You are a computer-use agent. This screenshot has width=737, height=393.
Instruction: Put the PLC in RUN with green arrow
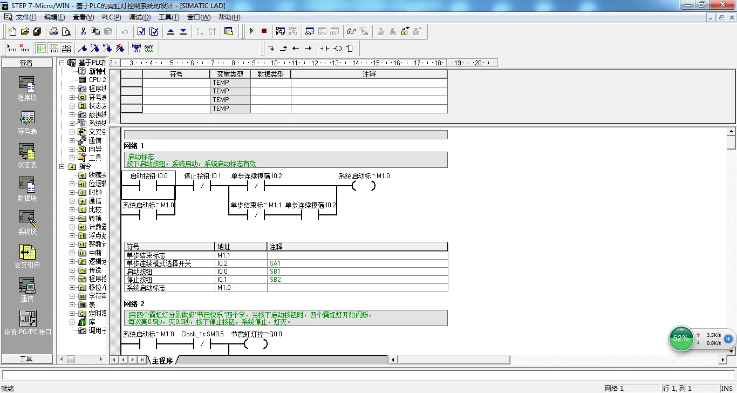tap(251, 31)
